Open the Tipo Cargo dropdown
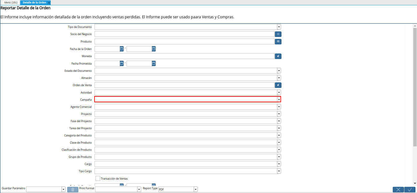The image size is (417, 193). click(279, 171)
